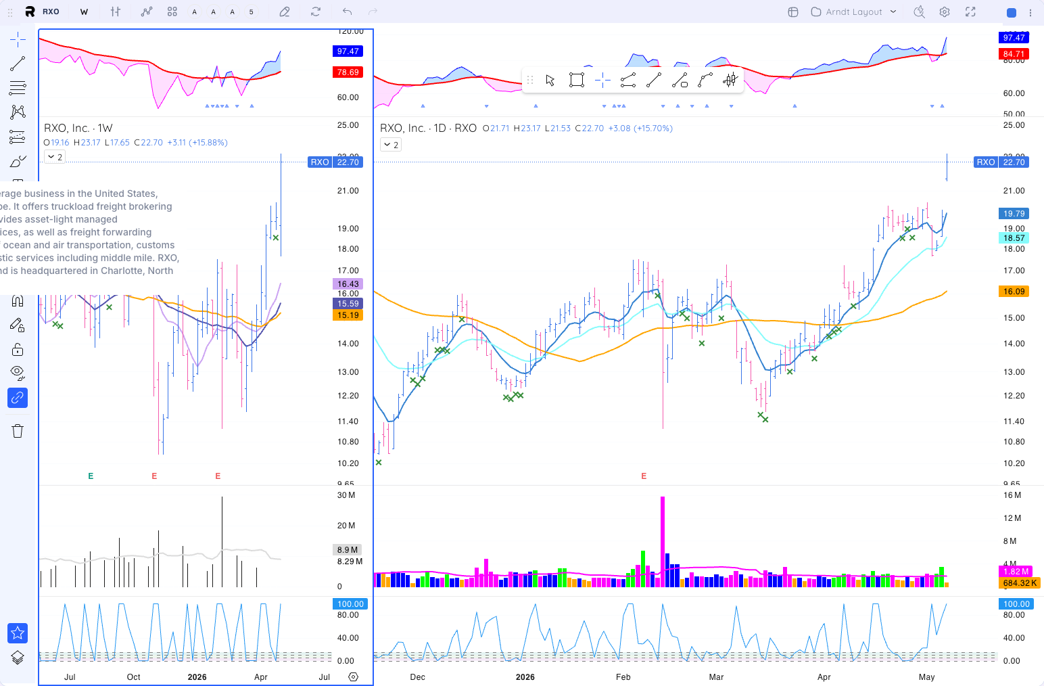Open chart settings gear
The height and width of the screenshot is (686, 1044).
point(945,12)
